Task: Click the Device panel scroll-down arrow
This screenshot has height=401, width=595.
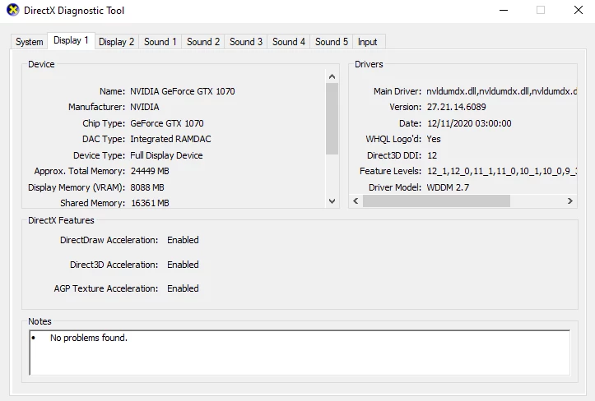Action: (x=332, y=201)
